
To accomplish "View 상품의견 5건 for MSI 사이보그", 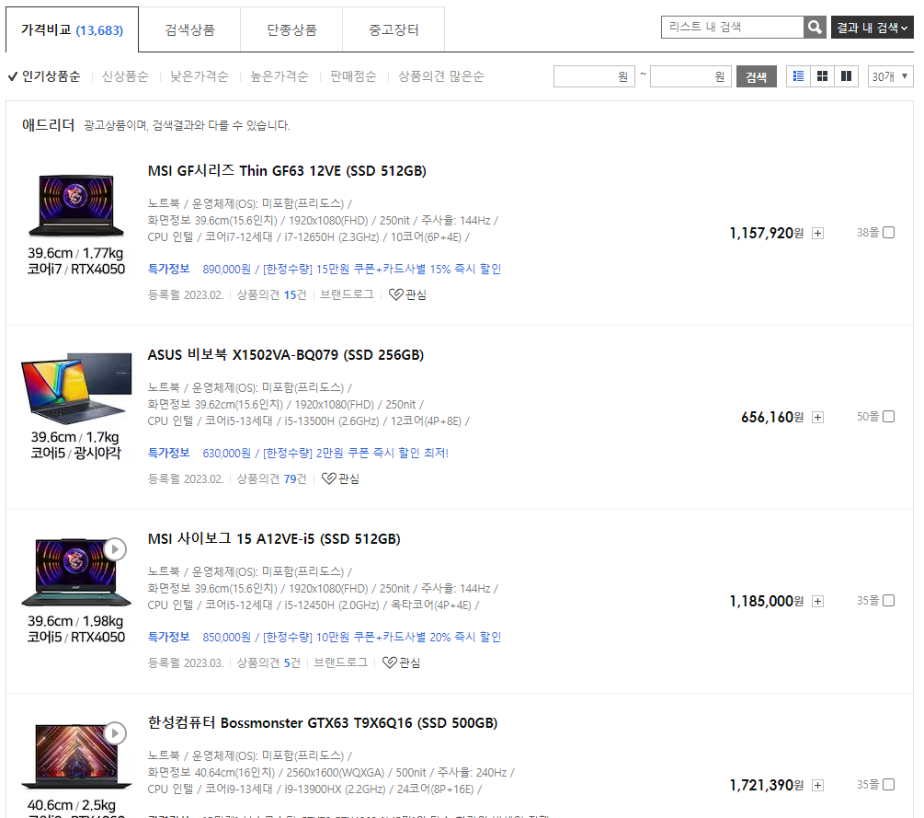I will click(268, 662).
